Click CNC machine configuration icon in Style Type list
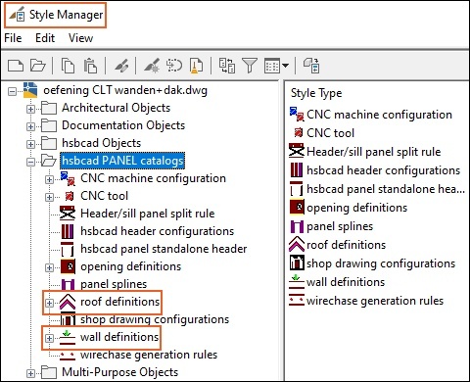 click(x=297, y=115)
